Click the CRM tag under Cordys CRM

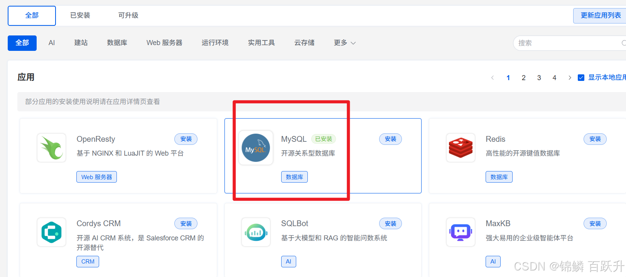(x=88, y=262)
